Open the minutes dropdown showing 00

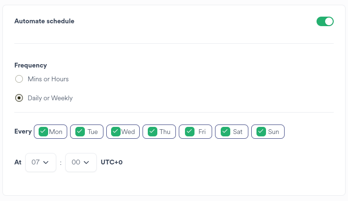(81, 163)
